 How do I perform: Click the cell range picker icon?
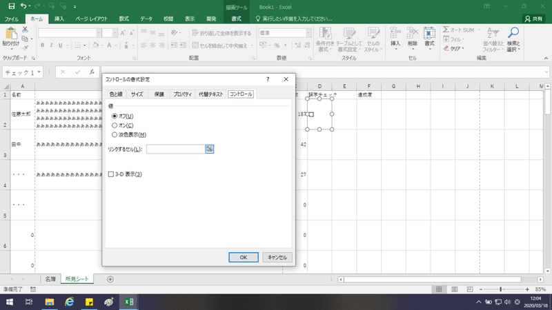click(210, 149)
